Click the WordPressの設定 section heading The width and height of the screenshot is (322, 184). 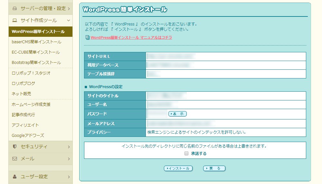click(x=106, y=87)
